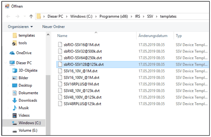Click the forward navigation arrow
211x137 pixels.
click(17, 17)
